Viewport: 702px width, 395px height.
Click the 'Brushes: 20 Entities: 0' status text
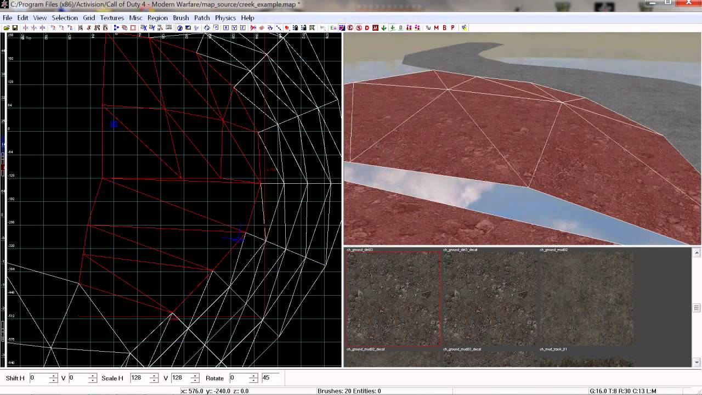click(349, 391)
